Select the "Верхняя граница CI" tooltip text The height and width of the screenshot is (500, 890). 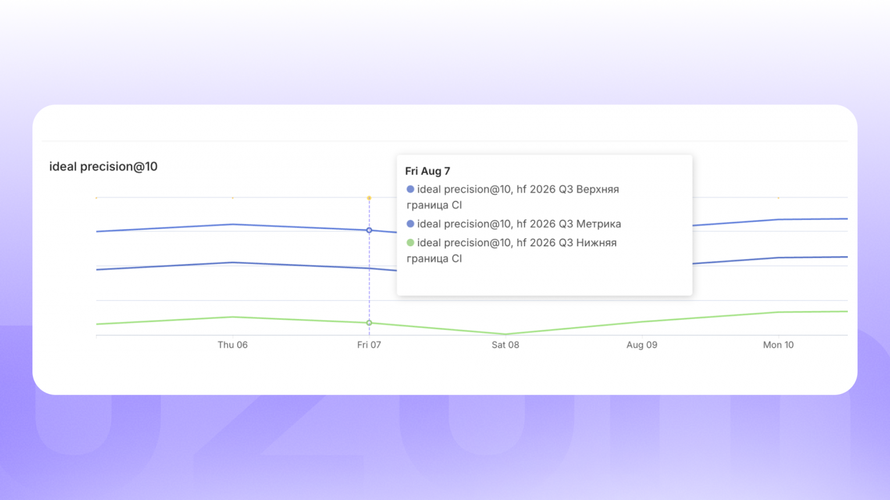512,197
